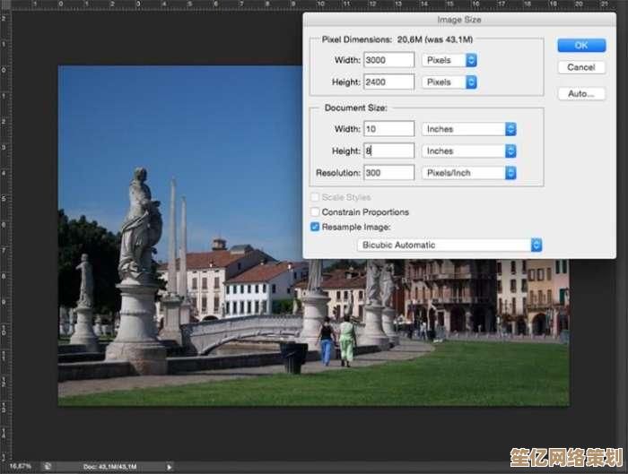Click the Doc: 43.1M/43.1M status readout
Screen dimensions: 628x474
[109, 467]
